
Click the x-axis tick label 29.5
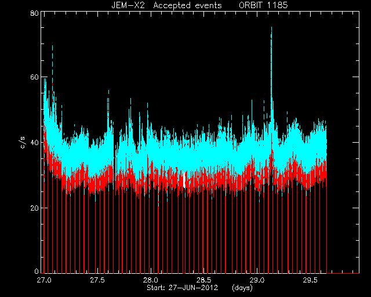[x=311, y=280]
